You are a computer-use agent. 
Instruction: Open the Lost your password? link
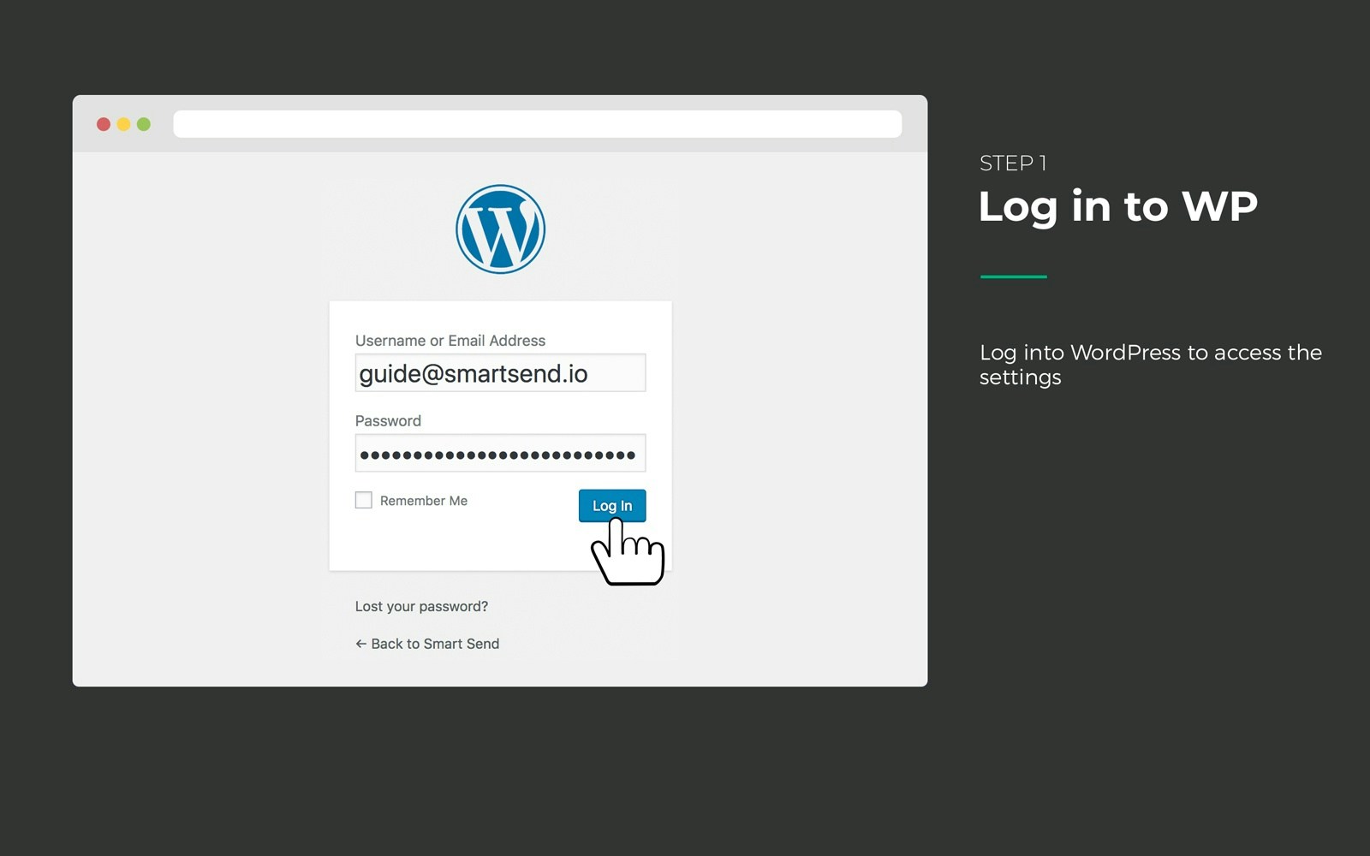[x=420, y=606]
